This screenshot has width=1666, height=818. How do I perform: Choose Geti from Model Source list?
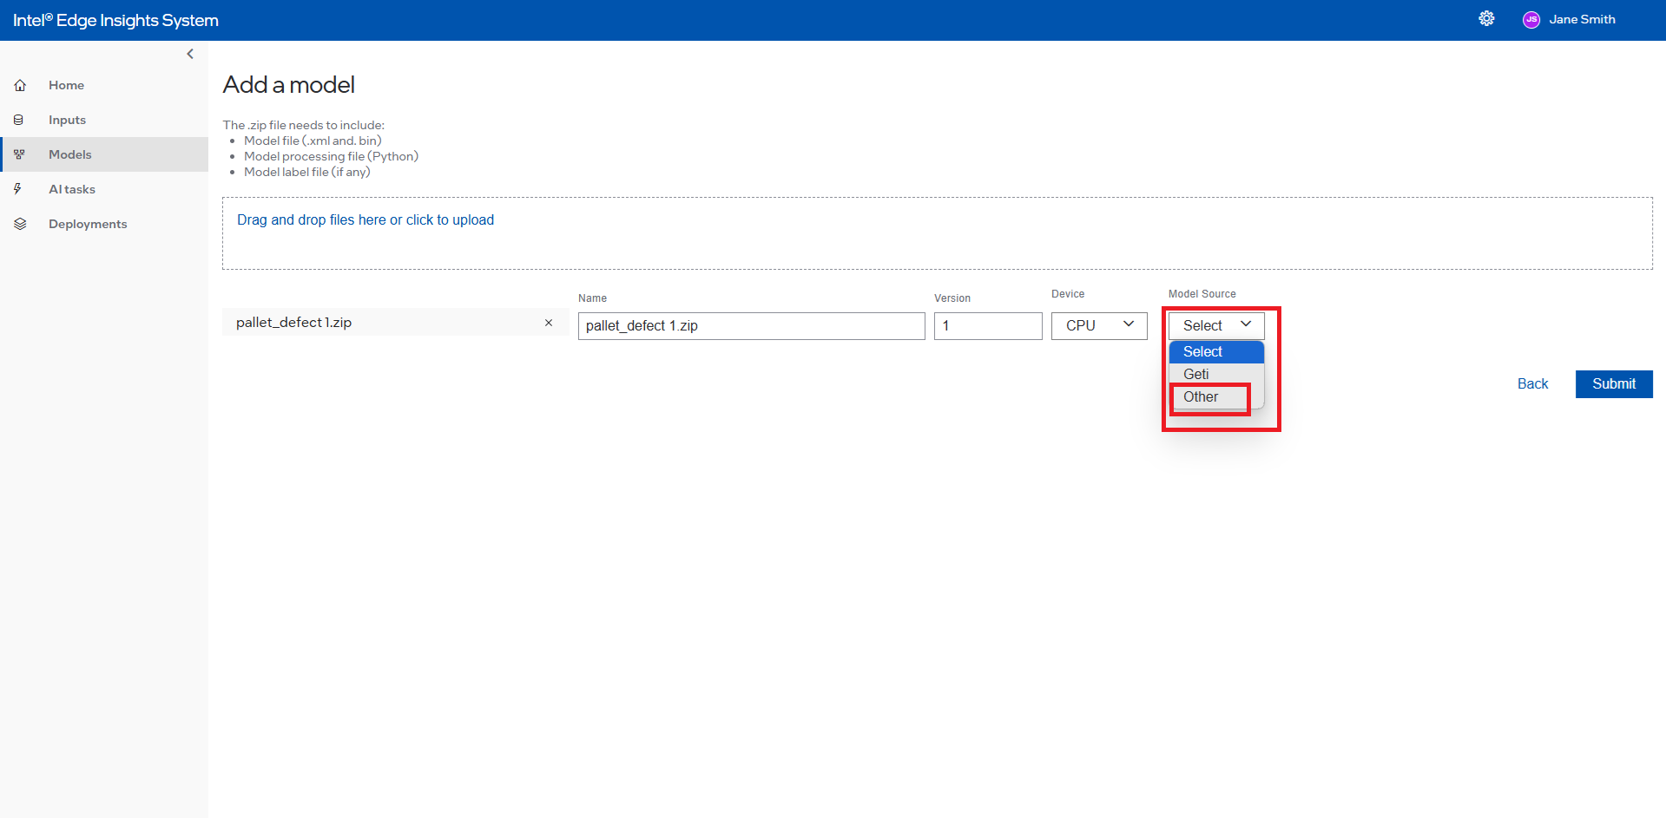click(x=1216, y=374)
